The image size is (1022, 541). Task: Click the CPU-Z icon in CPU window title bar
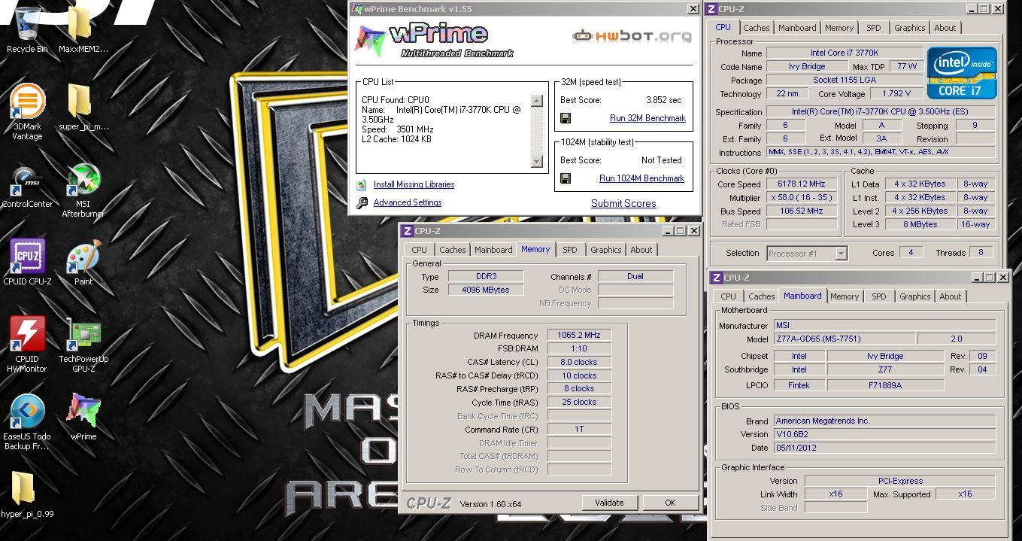coord(711,9)
